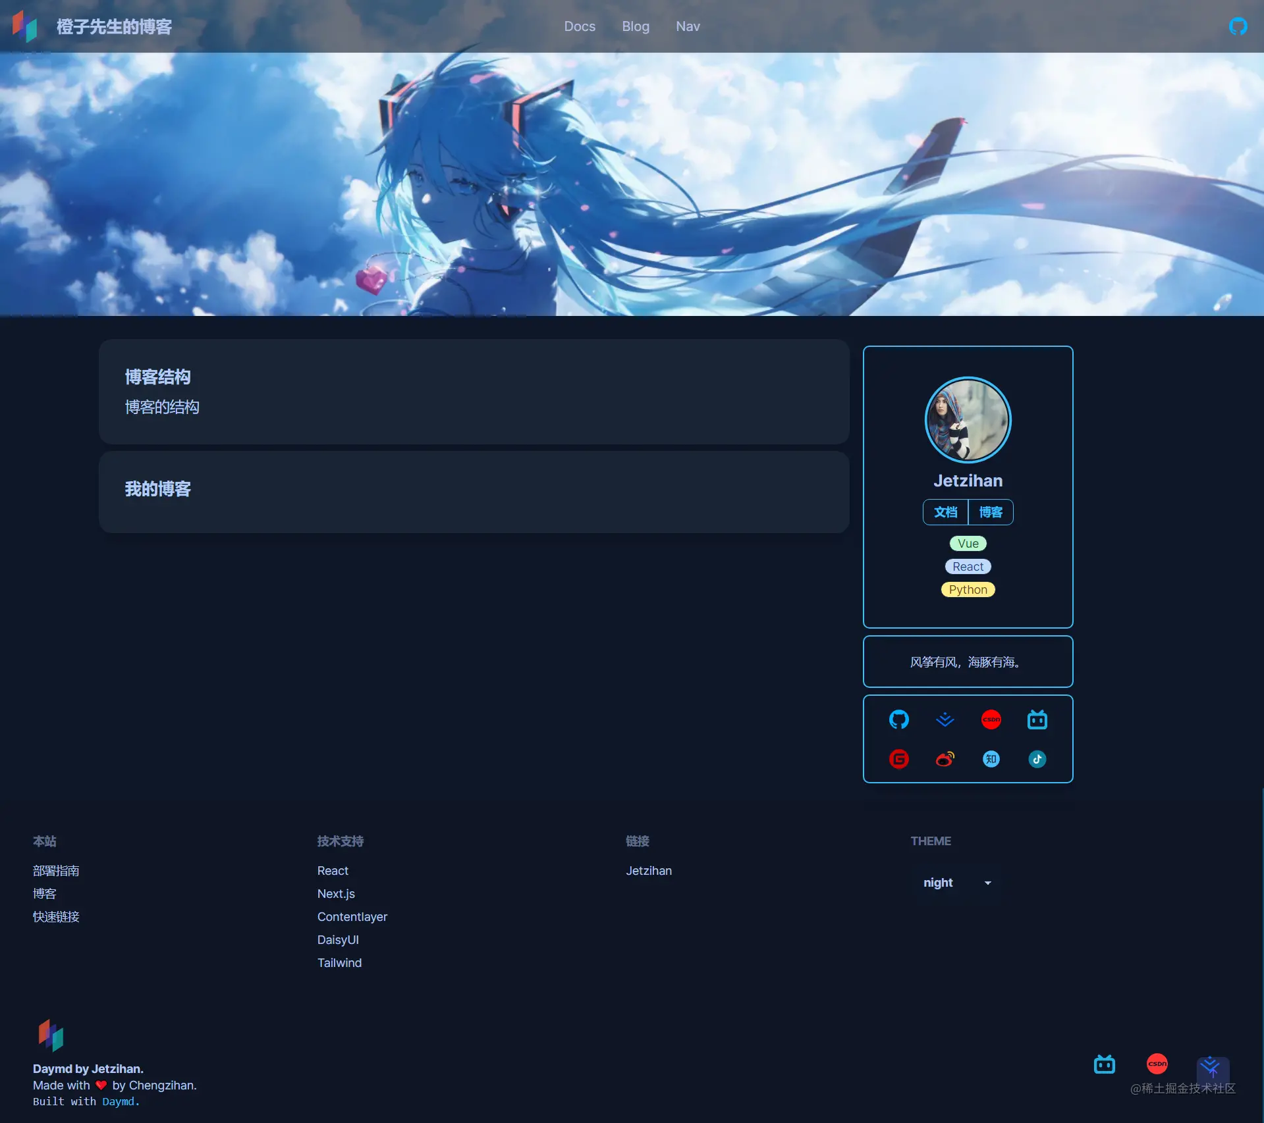
Task: Click the Jetzihan avatar image
Action: pyautogui.click(x=968, y=419)
